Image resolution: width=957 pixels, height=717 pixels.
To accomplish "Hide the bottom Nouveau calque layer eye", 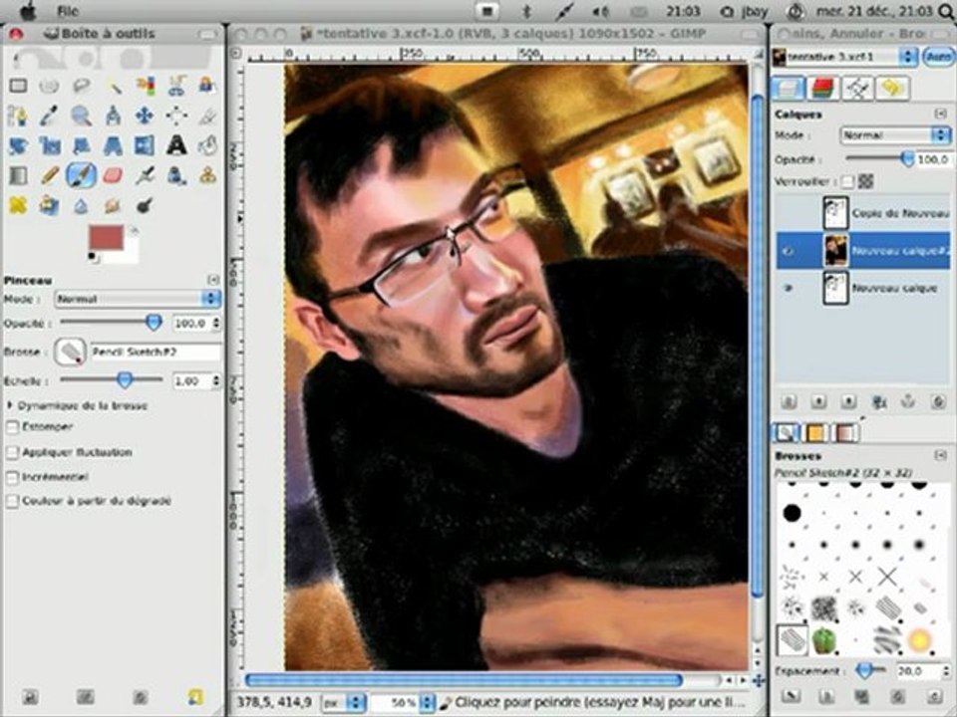I will [789, 288].
